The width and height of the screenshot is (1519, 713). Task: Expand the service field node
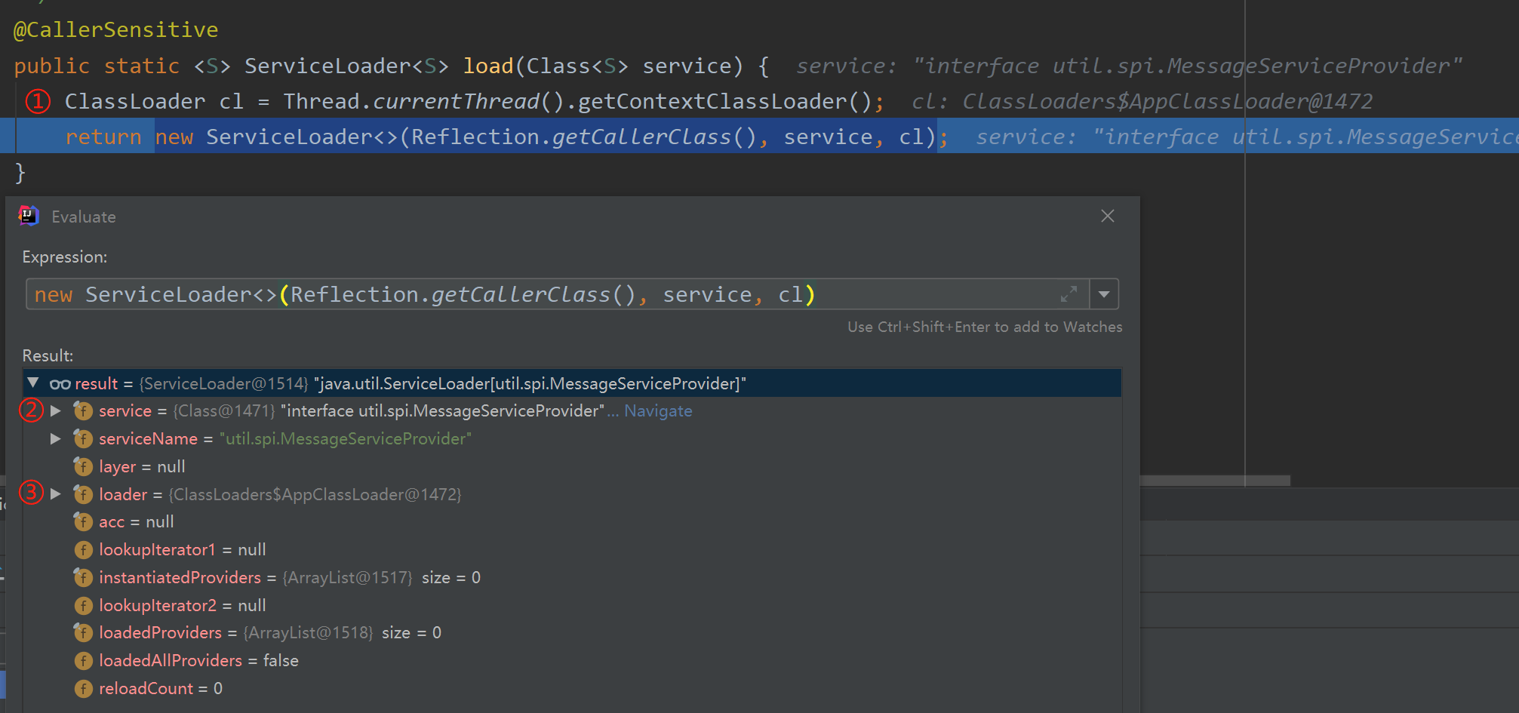(x=56, y=410)
